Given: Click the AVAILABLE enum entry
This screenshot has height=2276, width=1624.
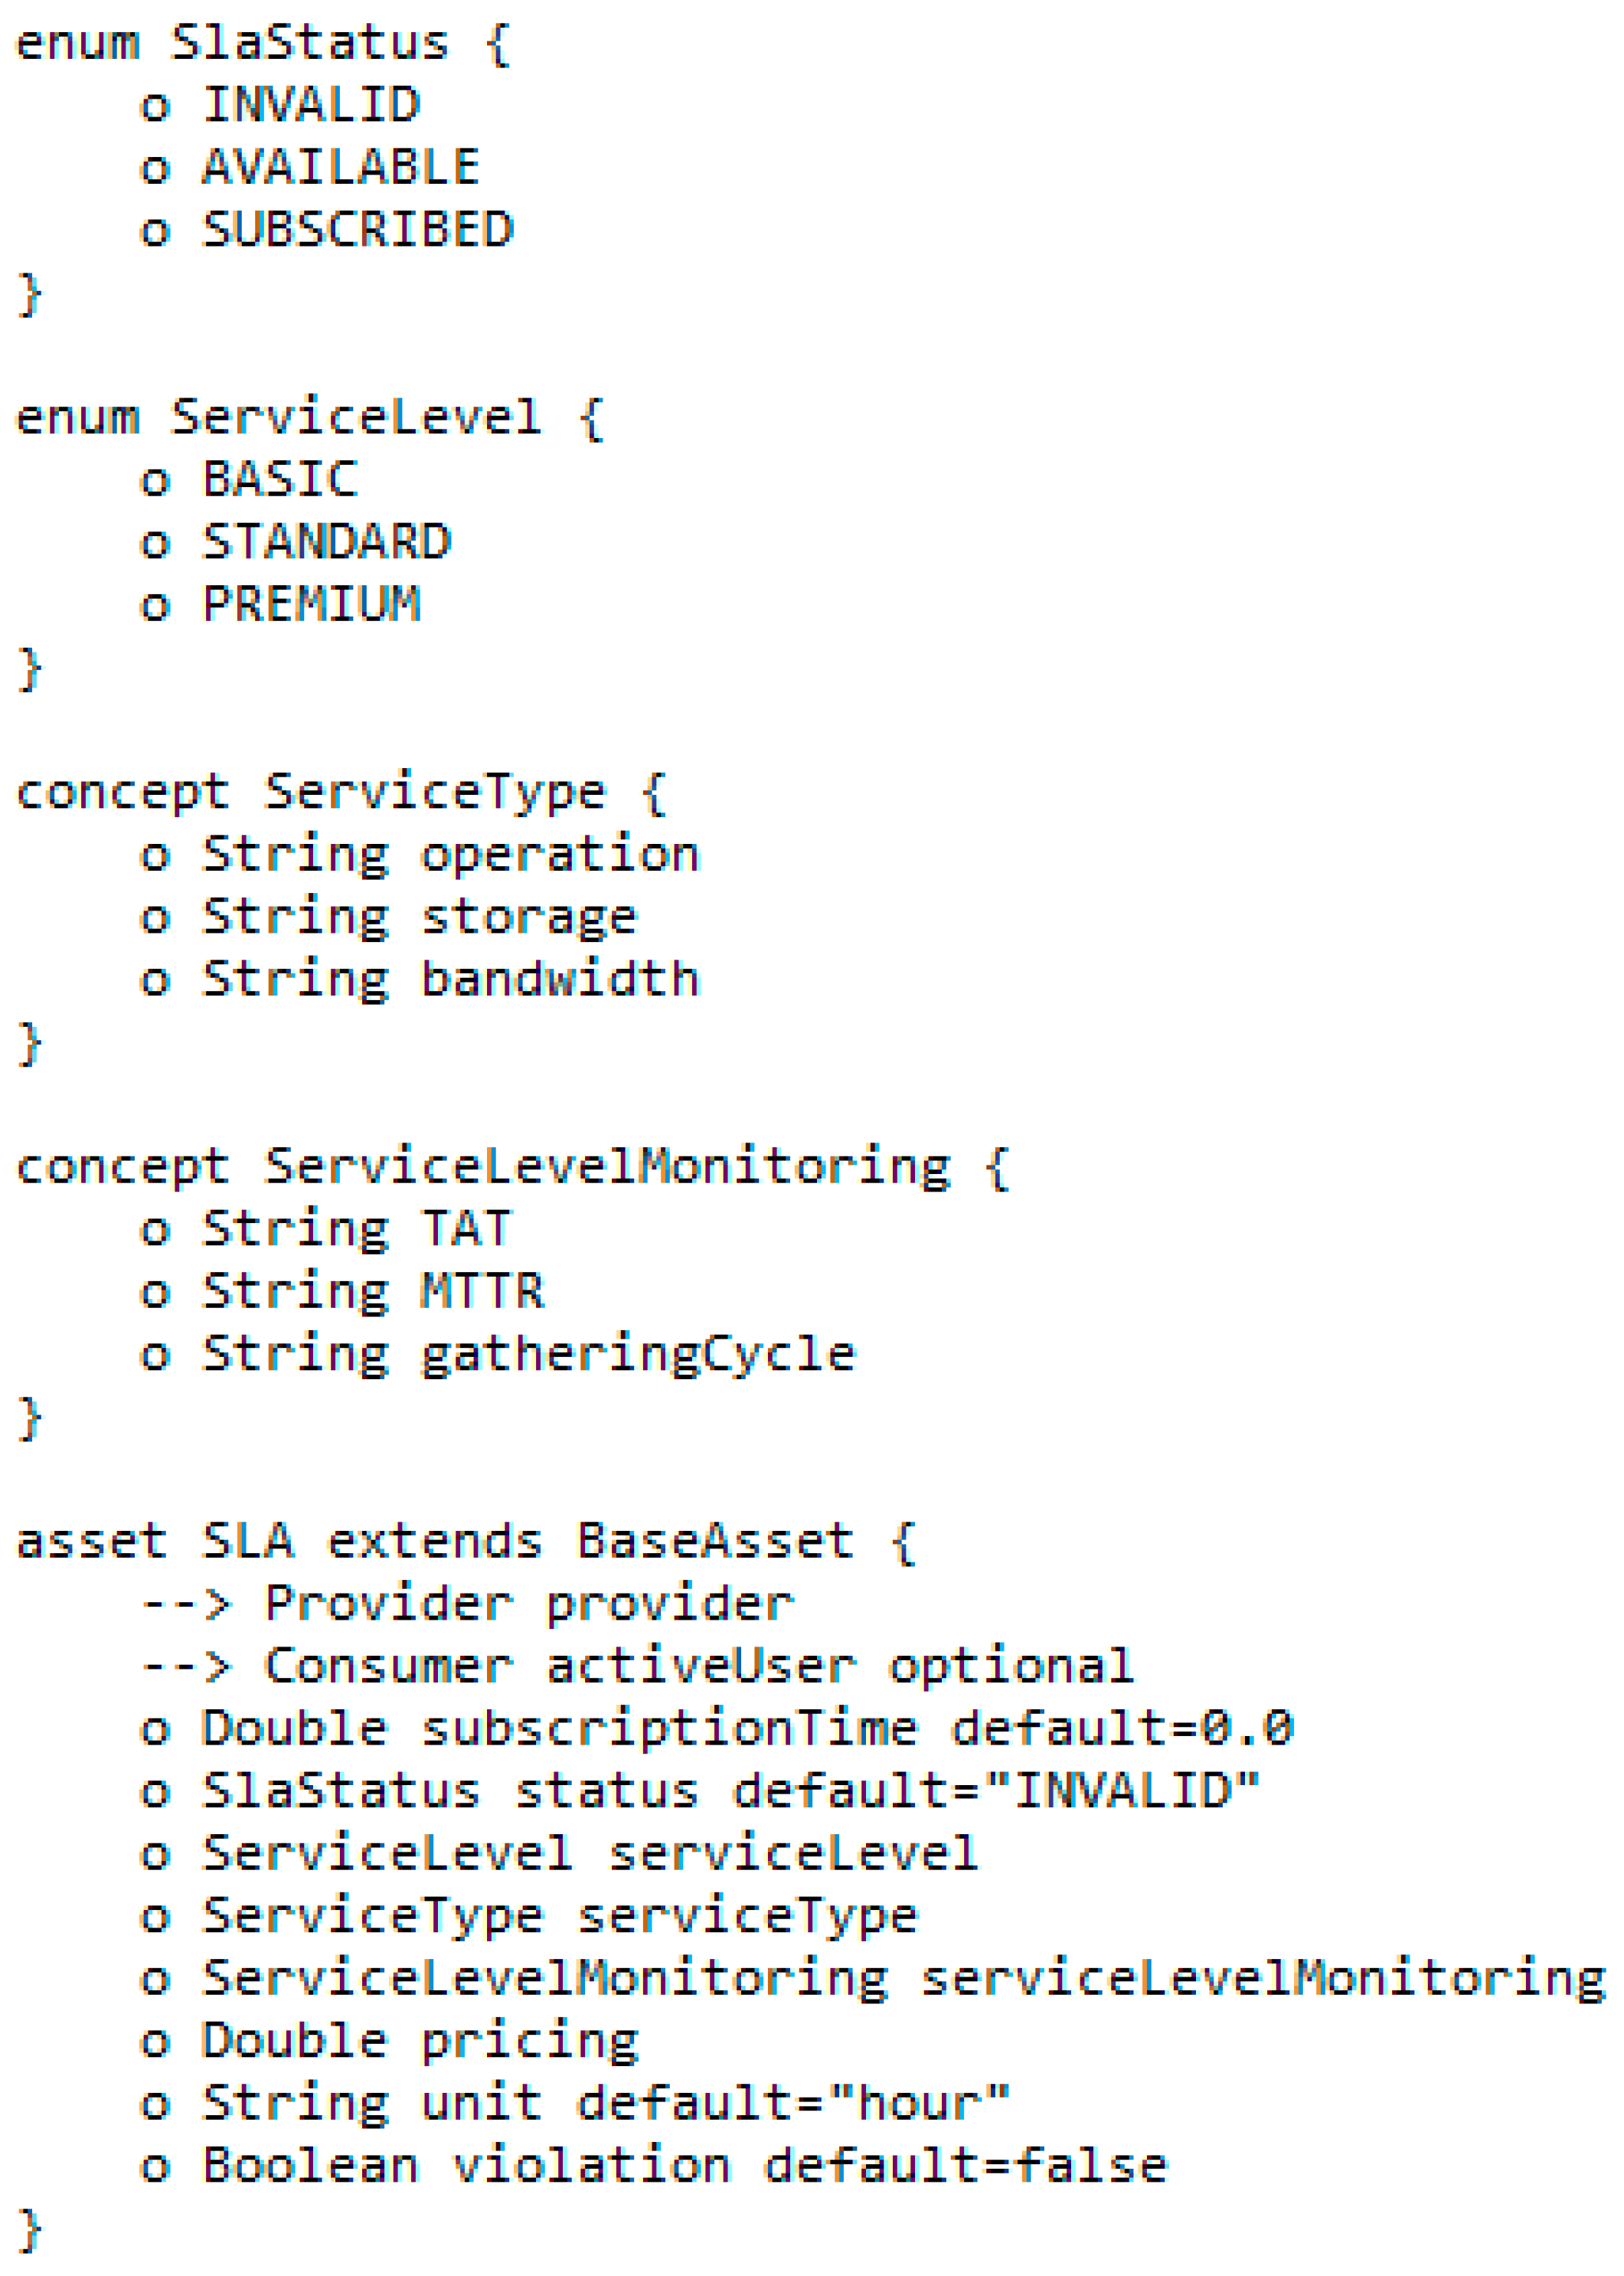Looking at the screenshot, I should (341, 167).
